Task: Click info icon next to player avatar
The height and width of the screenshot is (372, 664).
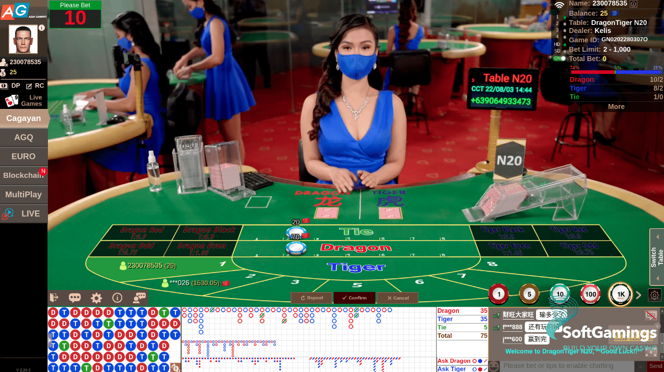Action: (x=42, y=28)
